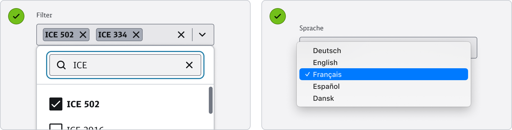This screenshot has height=130, width=512.
Task: Choose the highlighted Français option
Action: tap(327, 74)
